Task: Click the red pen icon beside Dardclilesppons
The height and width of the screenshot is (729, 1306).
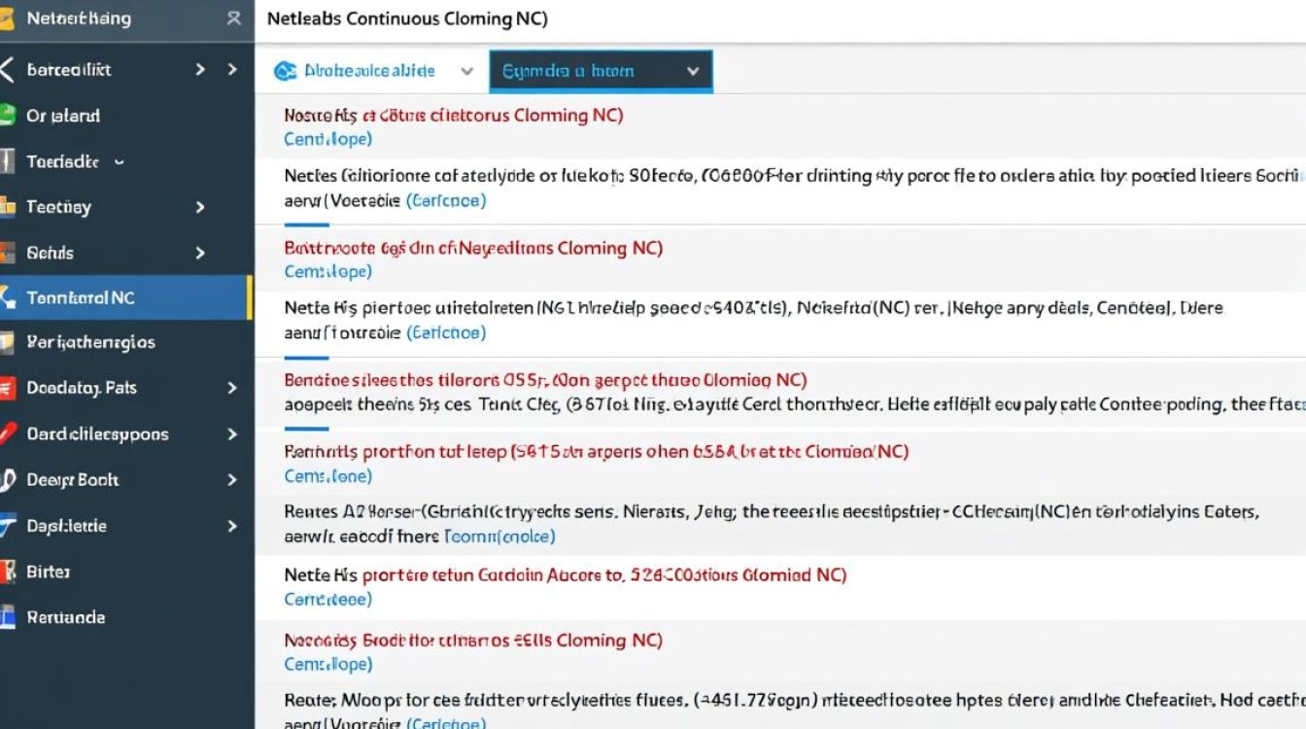Action: click(x=7, y=434)
